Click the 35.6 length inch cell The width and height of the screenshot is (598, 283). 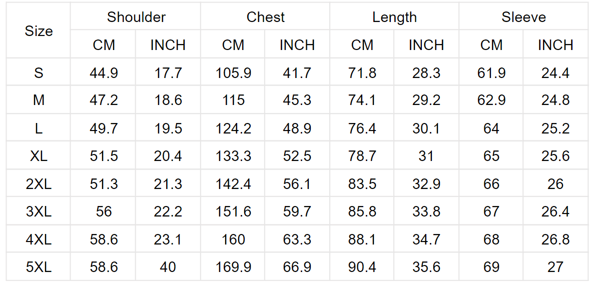(x=426, y=267)
